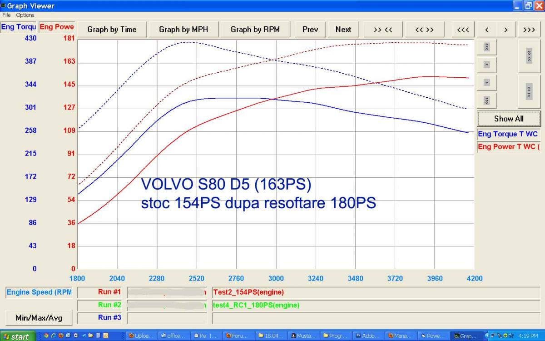
Task: Switch to the 'Uploa...' taskbar window
Action: (x=142, y=336)
